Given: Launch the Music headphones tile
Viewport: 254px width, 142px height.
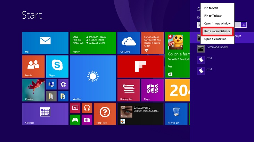Looking at the screenshot, I should [87, 108].
